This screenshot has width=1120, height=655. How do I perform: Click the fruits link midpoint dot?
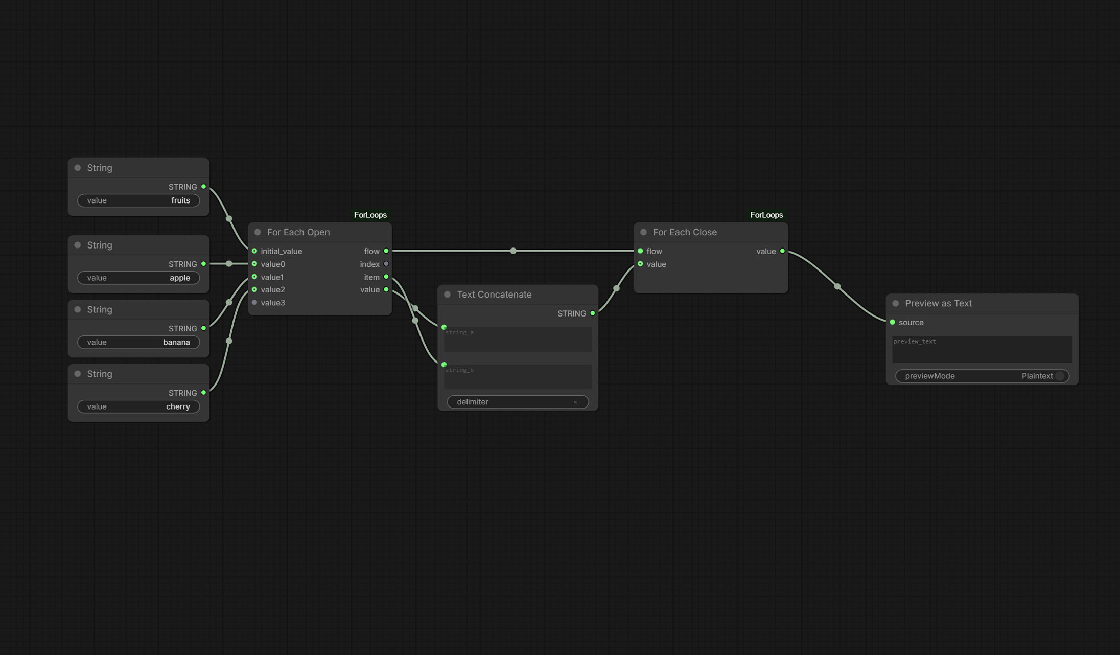pos(229,219)
